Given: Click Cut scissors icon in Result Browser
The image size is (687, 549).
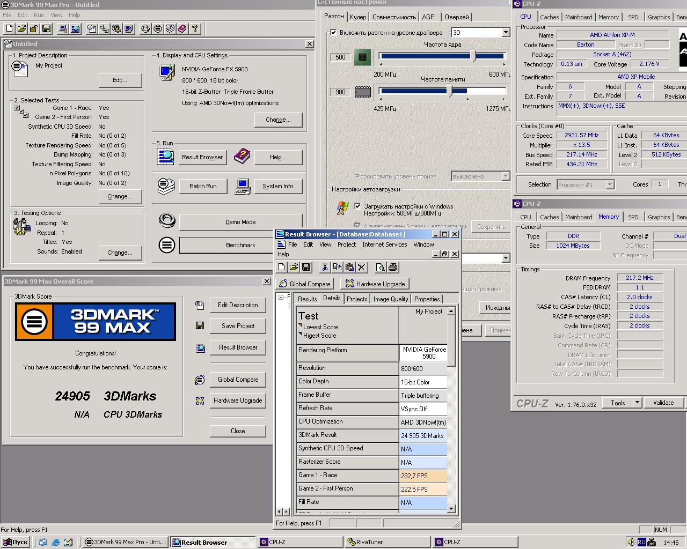Looking at the screenshot, I should click(x=325, y=267).
